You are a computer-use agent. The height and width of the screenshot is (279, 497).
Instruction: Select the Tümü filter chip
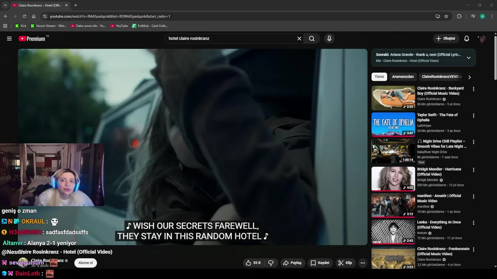(379, 77)
